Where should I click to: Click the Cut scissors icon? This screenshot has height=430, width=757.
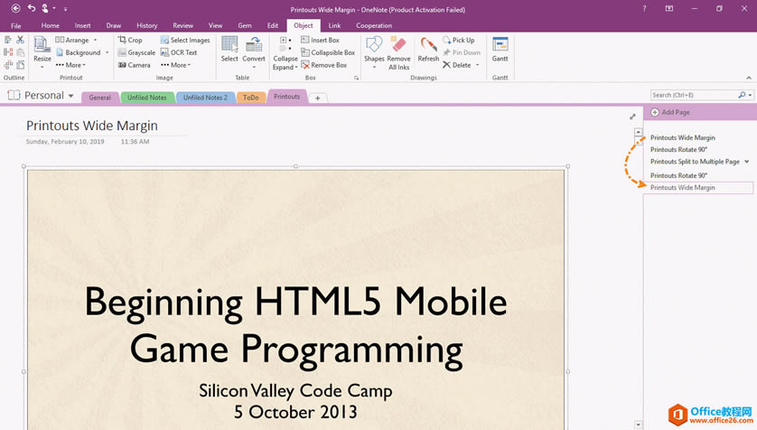click(x=20, y=40)
